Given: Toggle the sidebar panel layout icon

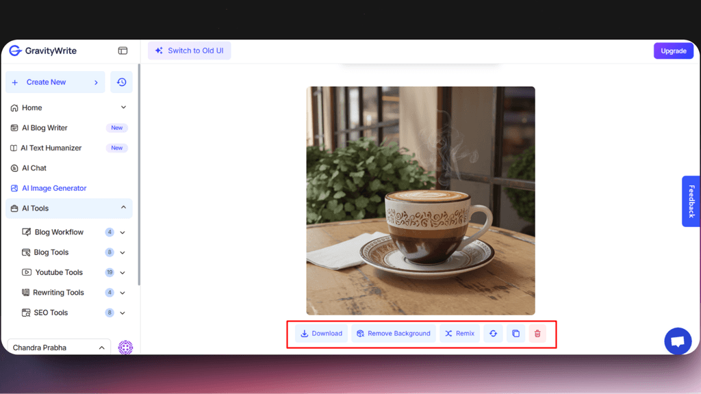Looking at the screenshot, I should (123, 51).
